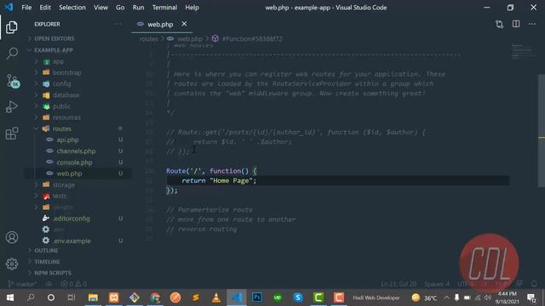The image size is (545, 306).
Task: Click the Spaces: 4 indentation status item
Action: point(437,284)
